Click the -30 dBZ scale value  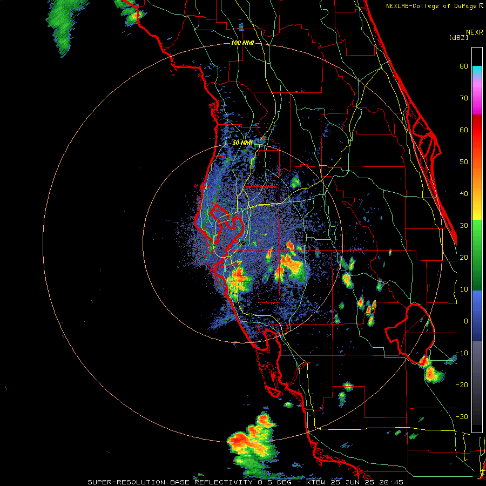[462, 416]
